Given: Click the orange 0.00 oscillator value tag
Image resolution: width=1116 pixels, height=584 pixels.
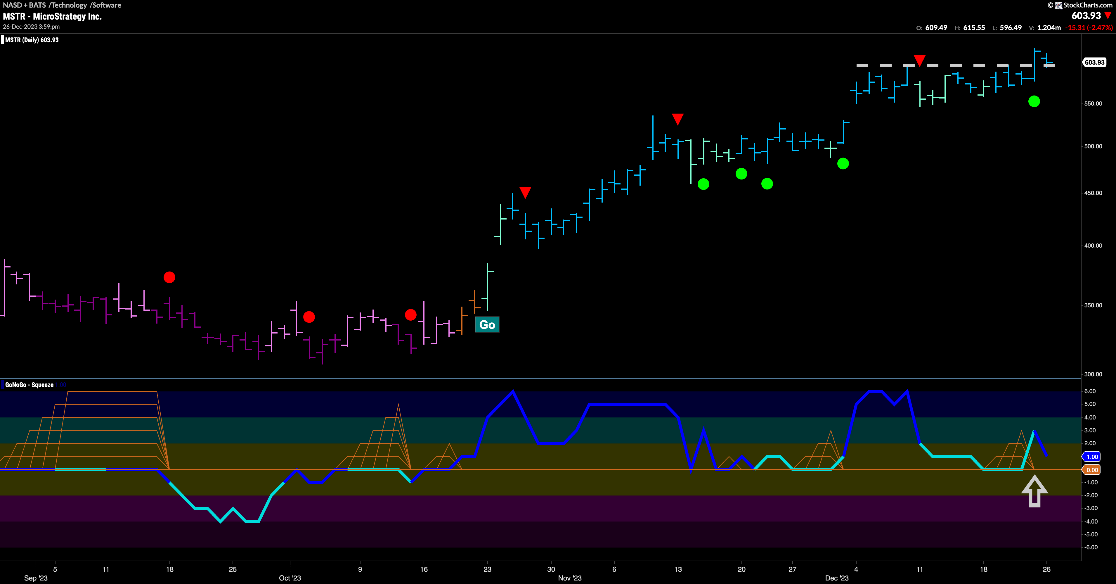Looking at the screenshot, I should tap(1092, 469).
